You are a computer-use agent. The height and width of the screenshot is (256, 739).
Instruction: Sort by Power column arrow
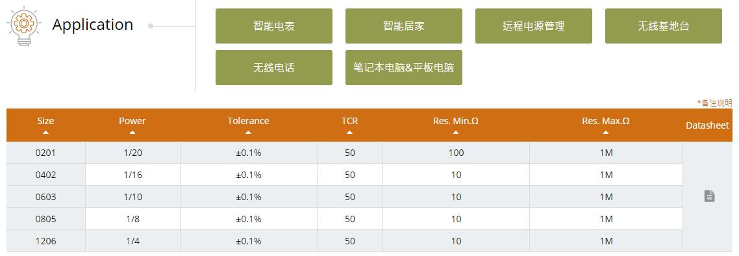[132, 133]
